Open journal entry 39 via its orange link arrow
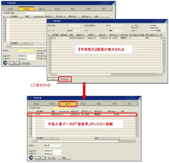 pos(107,26)
